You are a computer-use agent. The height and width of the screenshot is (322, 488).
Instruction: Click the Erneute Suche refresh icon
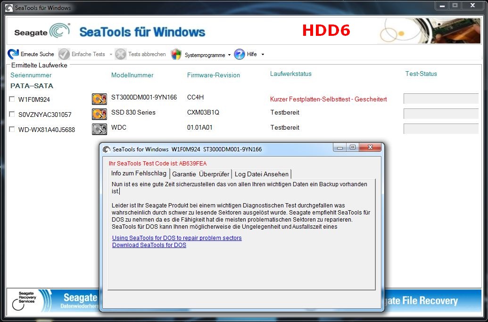[x=13, y=54]
